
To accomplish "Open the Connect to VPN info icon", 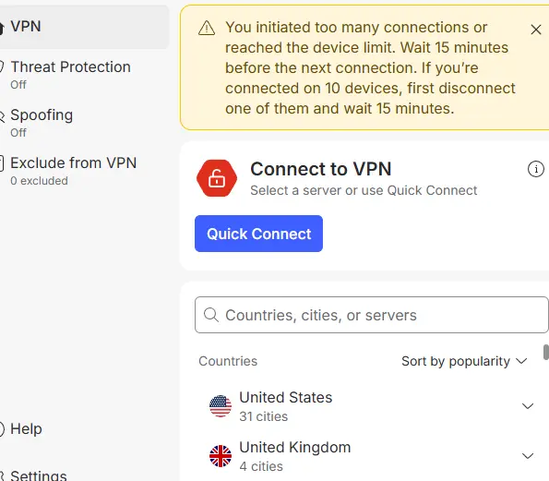I will click(535, 169).
